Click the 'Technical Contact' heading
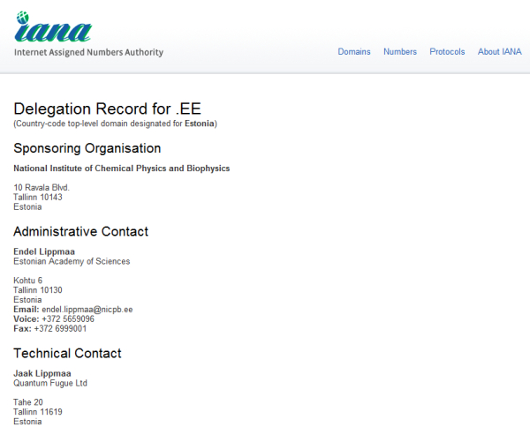Viewport: 530px width, 427px height. pyautogui.click(x=67, y=354)
